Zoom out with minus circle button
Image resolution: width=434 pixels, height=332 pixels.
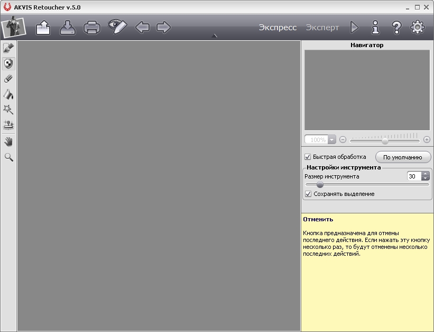click(343, 139)
